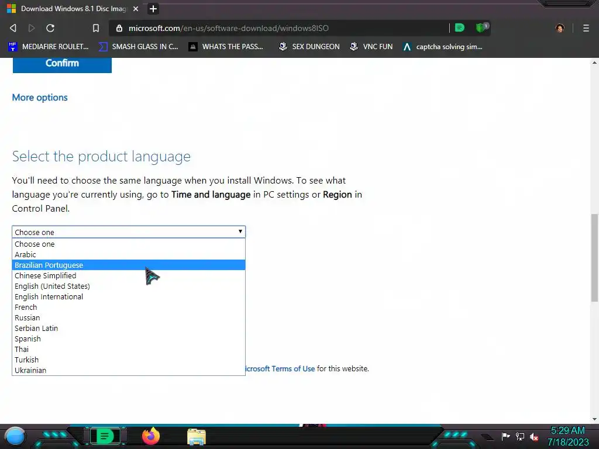Click the lock site info icon
Image resolution: width=599 pixels, height=449 pixels.
pyautogui.click(x=119, y=28)
